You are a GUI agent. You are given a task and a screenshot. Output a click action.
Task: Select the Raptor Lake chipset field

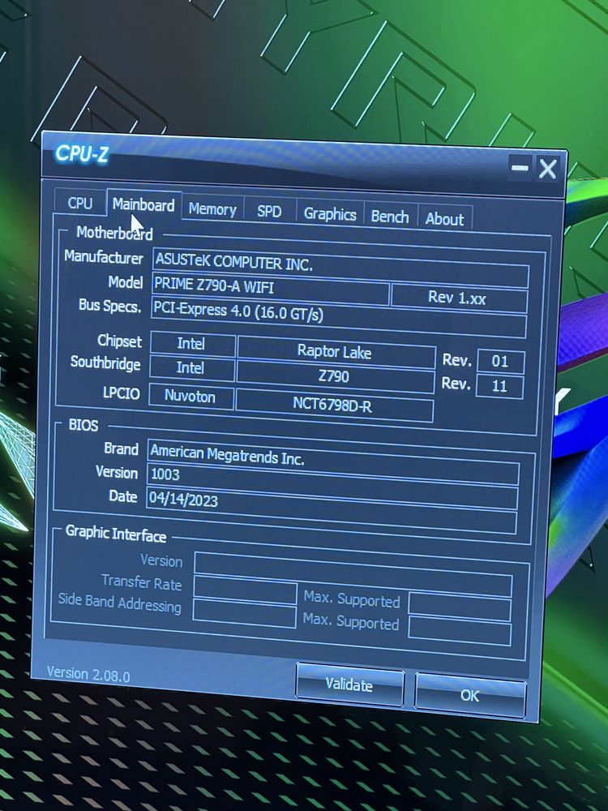point(336,352)
